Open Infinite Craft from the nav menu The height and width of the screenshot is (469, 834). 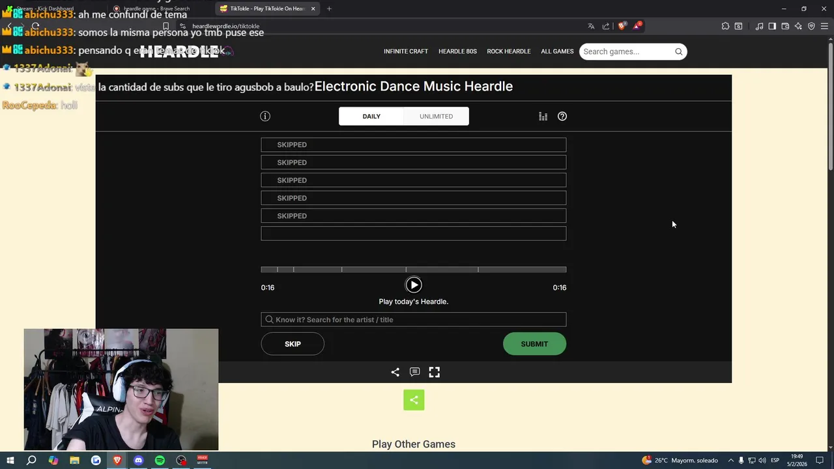click(x=406, y=51)
